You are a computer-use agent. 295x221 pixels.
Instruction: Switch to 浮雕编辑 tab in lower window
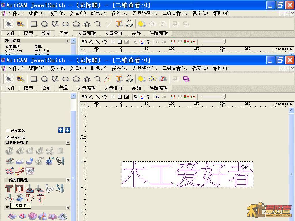pos(158,88)
